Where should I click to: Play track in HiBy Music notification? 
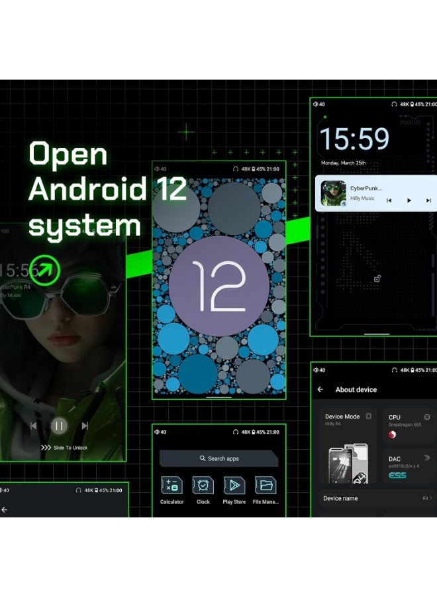coord(409,200)
